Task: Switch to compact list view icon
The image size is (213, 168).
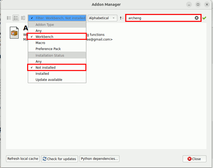Action: click(9, 18)
